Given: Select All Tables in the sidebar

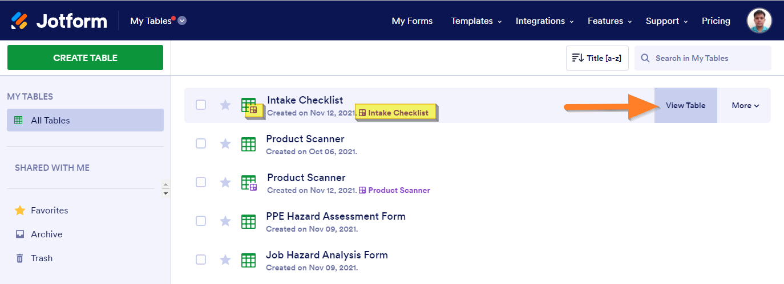Looking at the screenshot, I should pyautogui.click(x=85, y=120).
